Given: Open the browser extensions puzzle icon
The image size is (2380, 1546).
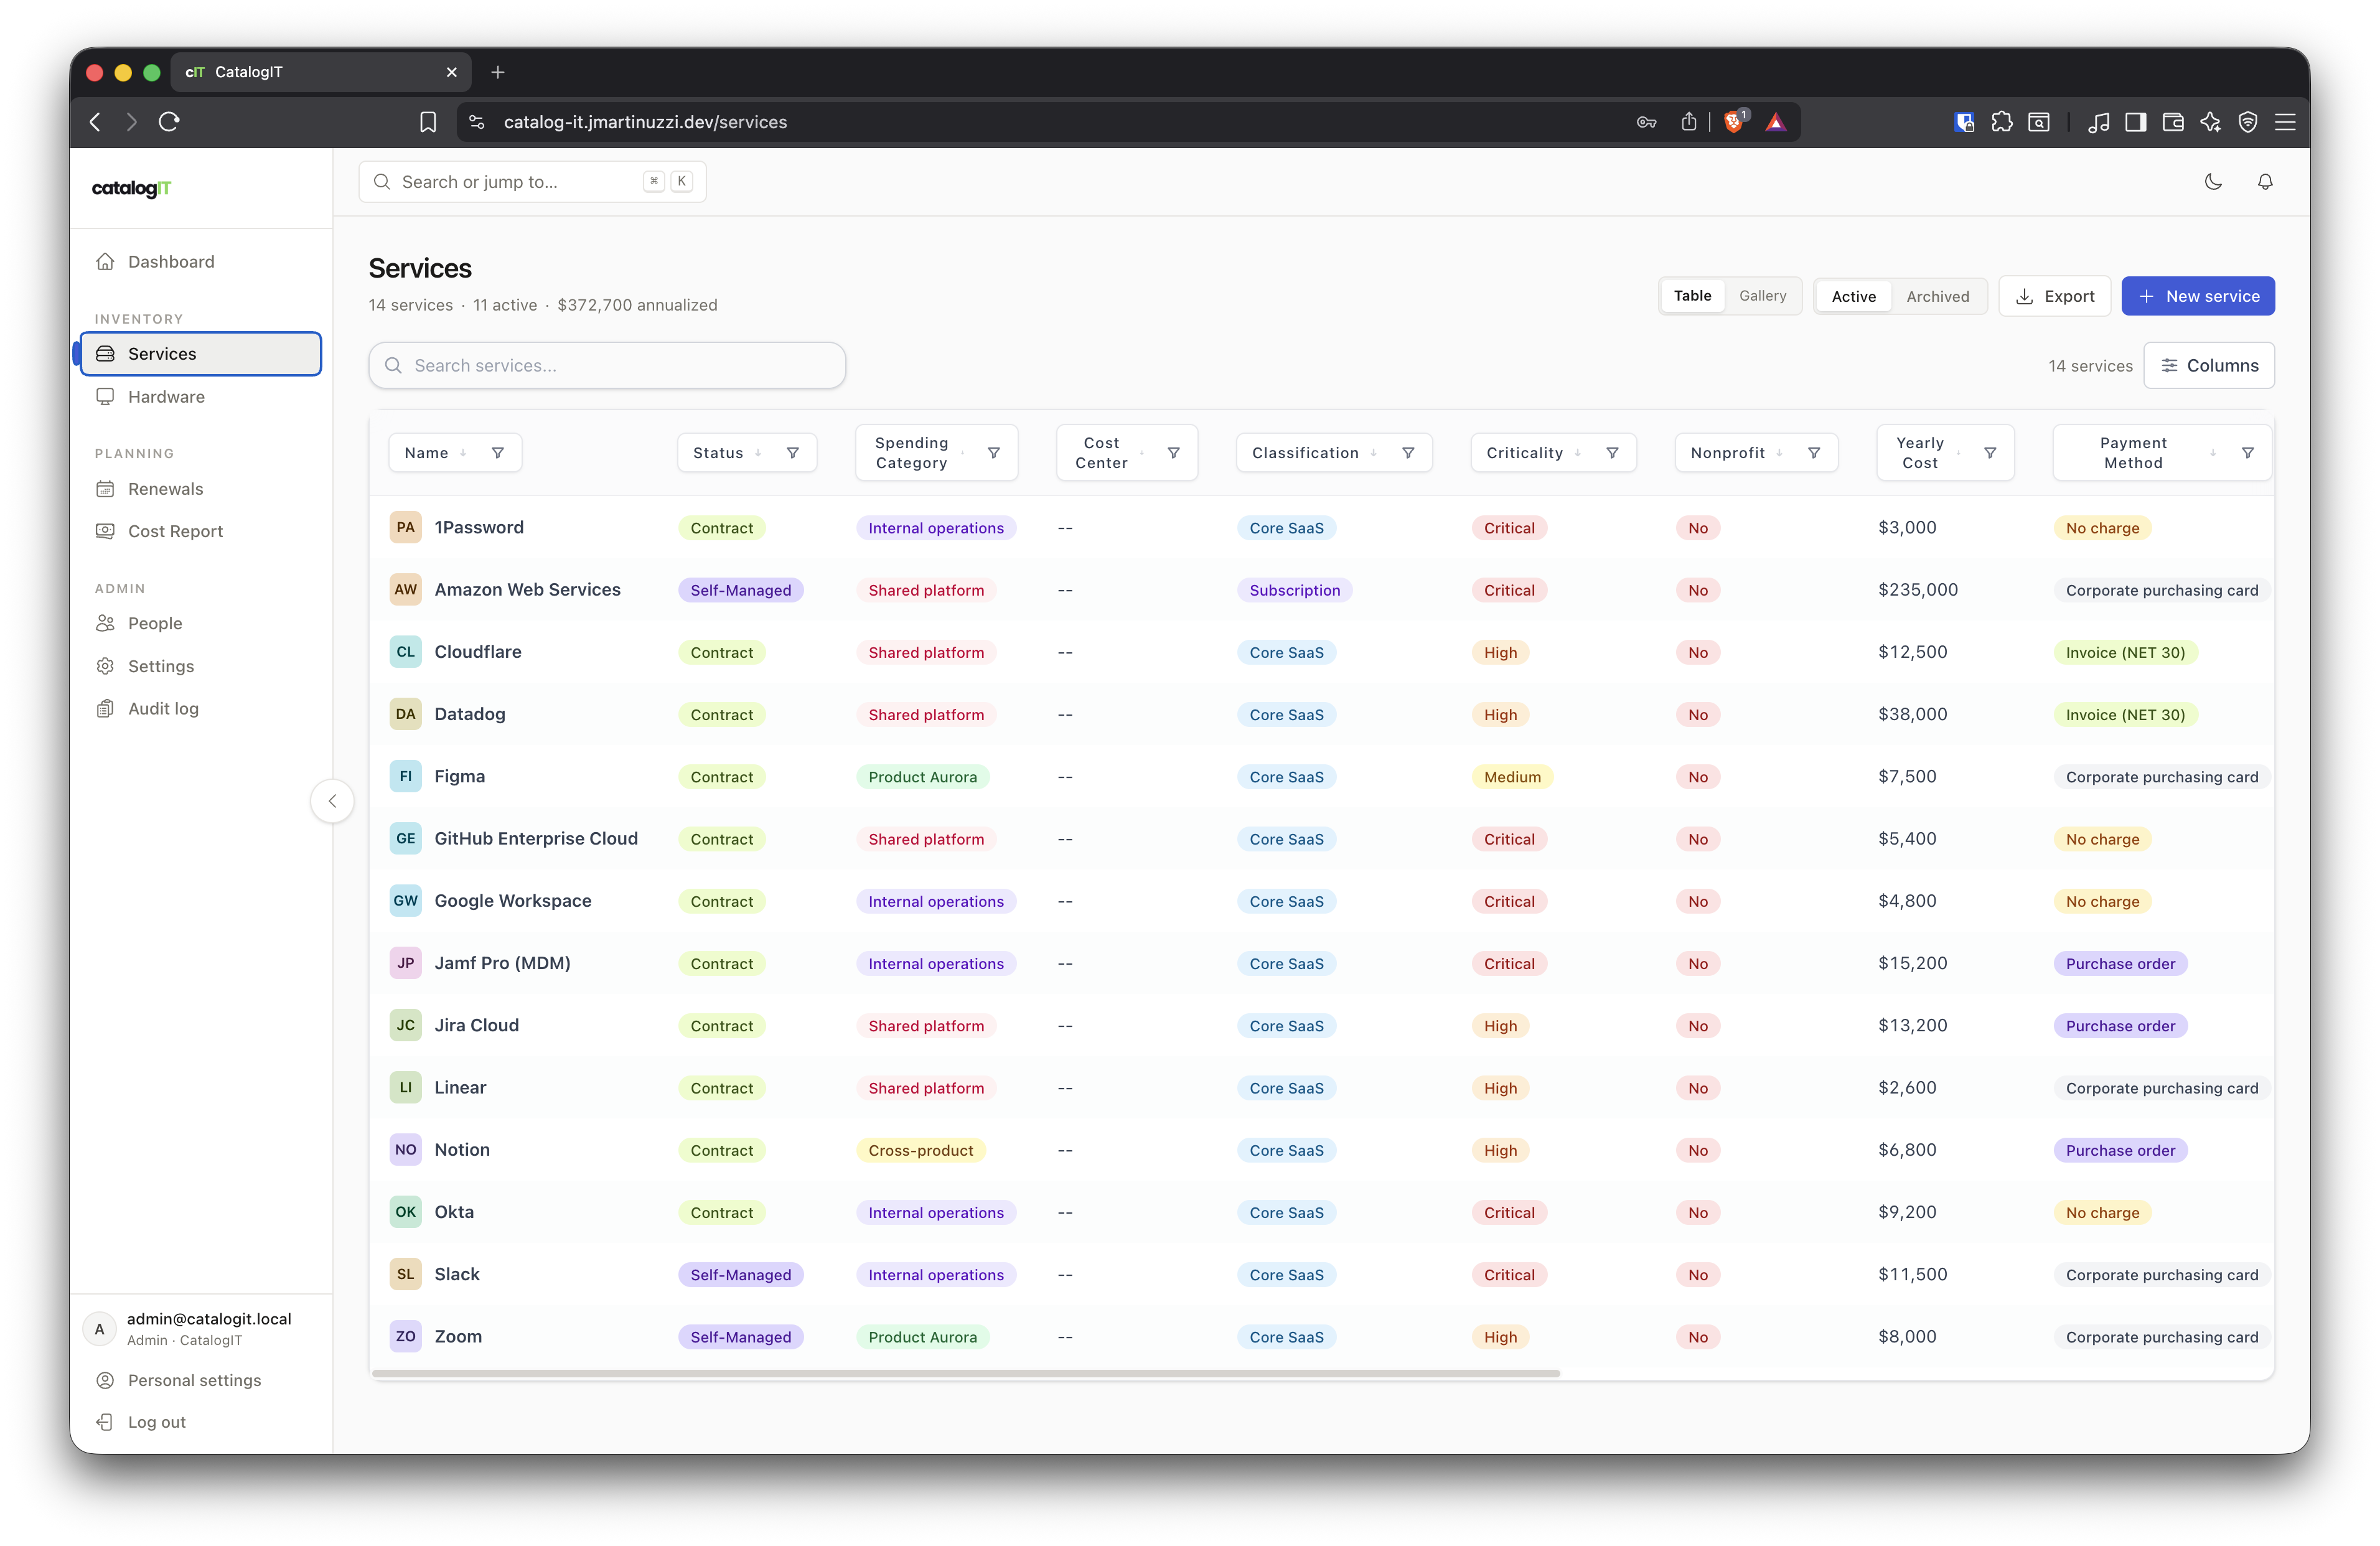Looking at the screenshot, I should click(x=2001, y=122).
